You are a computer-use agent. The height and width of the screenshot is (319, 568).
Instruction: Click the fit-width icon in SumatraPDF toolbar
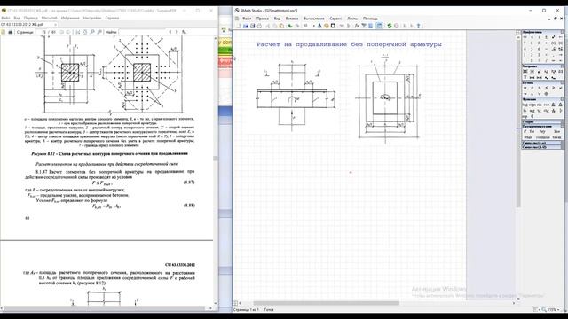click(x=77, y=32)
